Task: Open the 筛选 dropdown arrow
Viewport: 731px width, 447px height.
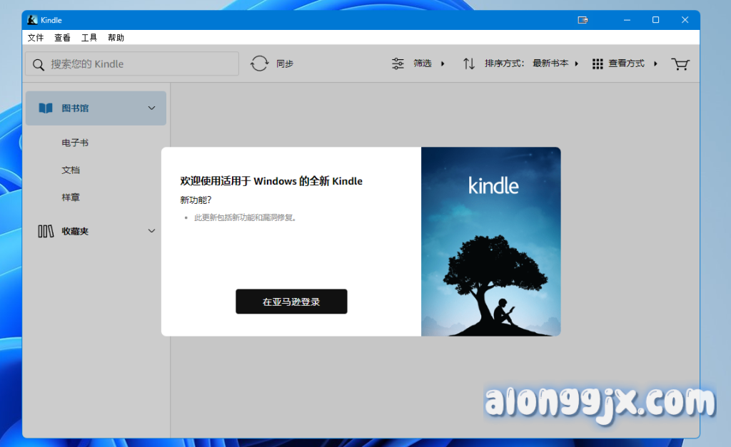Action: pyautogui.click(x=443, y=63)
